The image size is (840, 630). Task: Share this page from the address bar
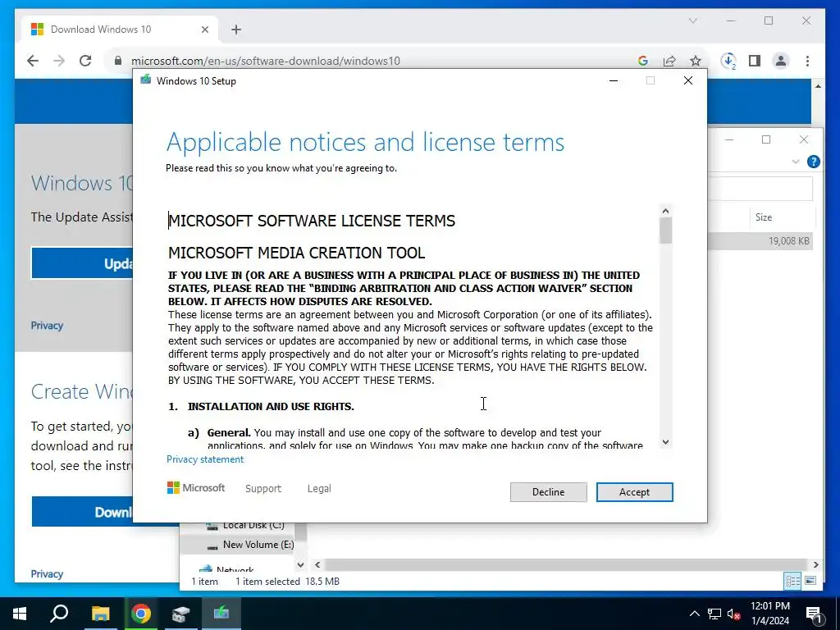click(x=669, y=61)
